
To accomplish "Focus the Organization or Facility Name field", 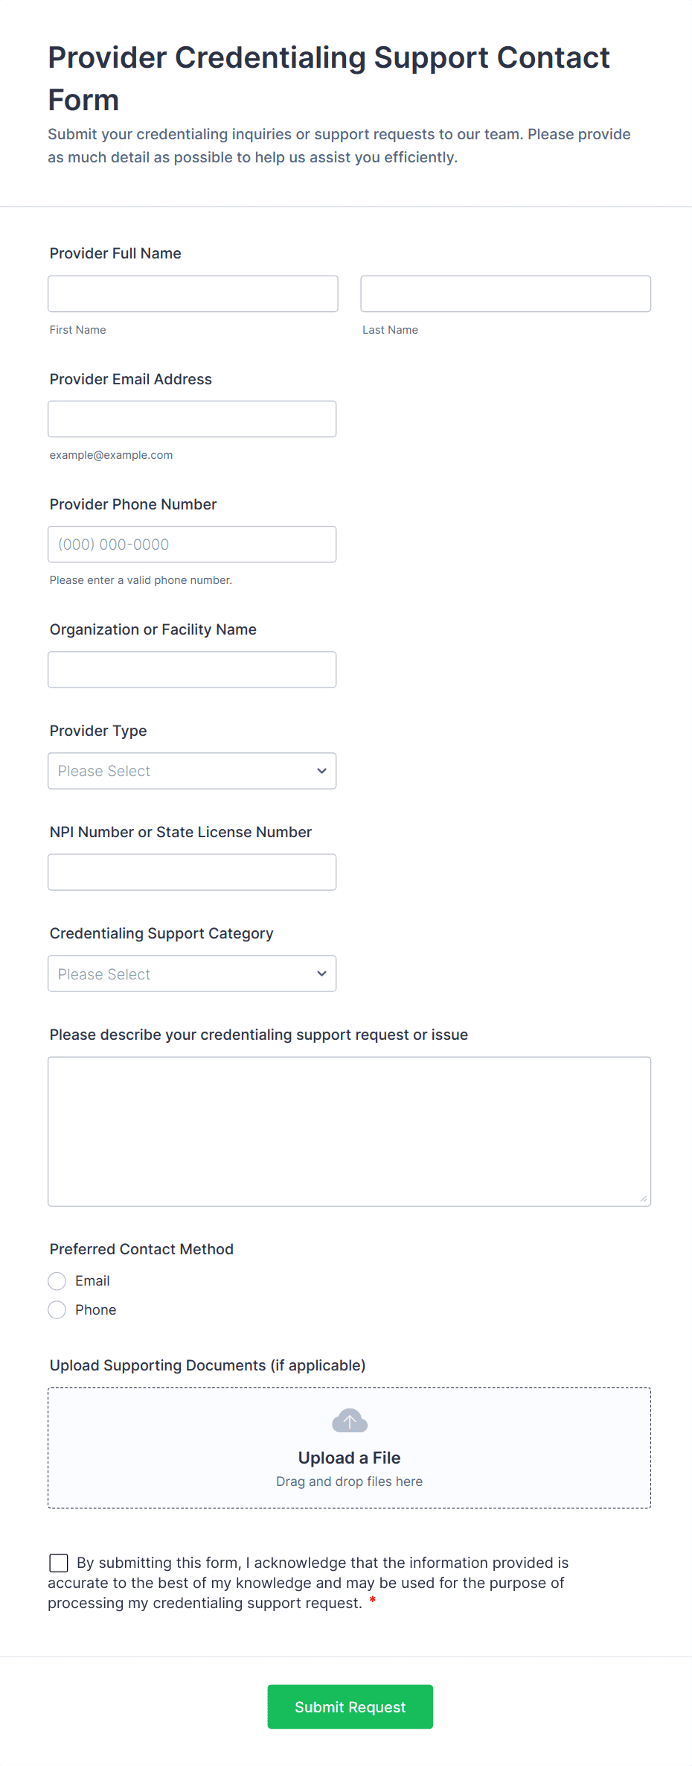I will [x=192, y=670].
